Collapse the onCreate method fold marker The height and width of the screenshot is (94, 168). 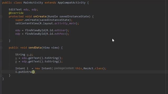(1, 17)
